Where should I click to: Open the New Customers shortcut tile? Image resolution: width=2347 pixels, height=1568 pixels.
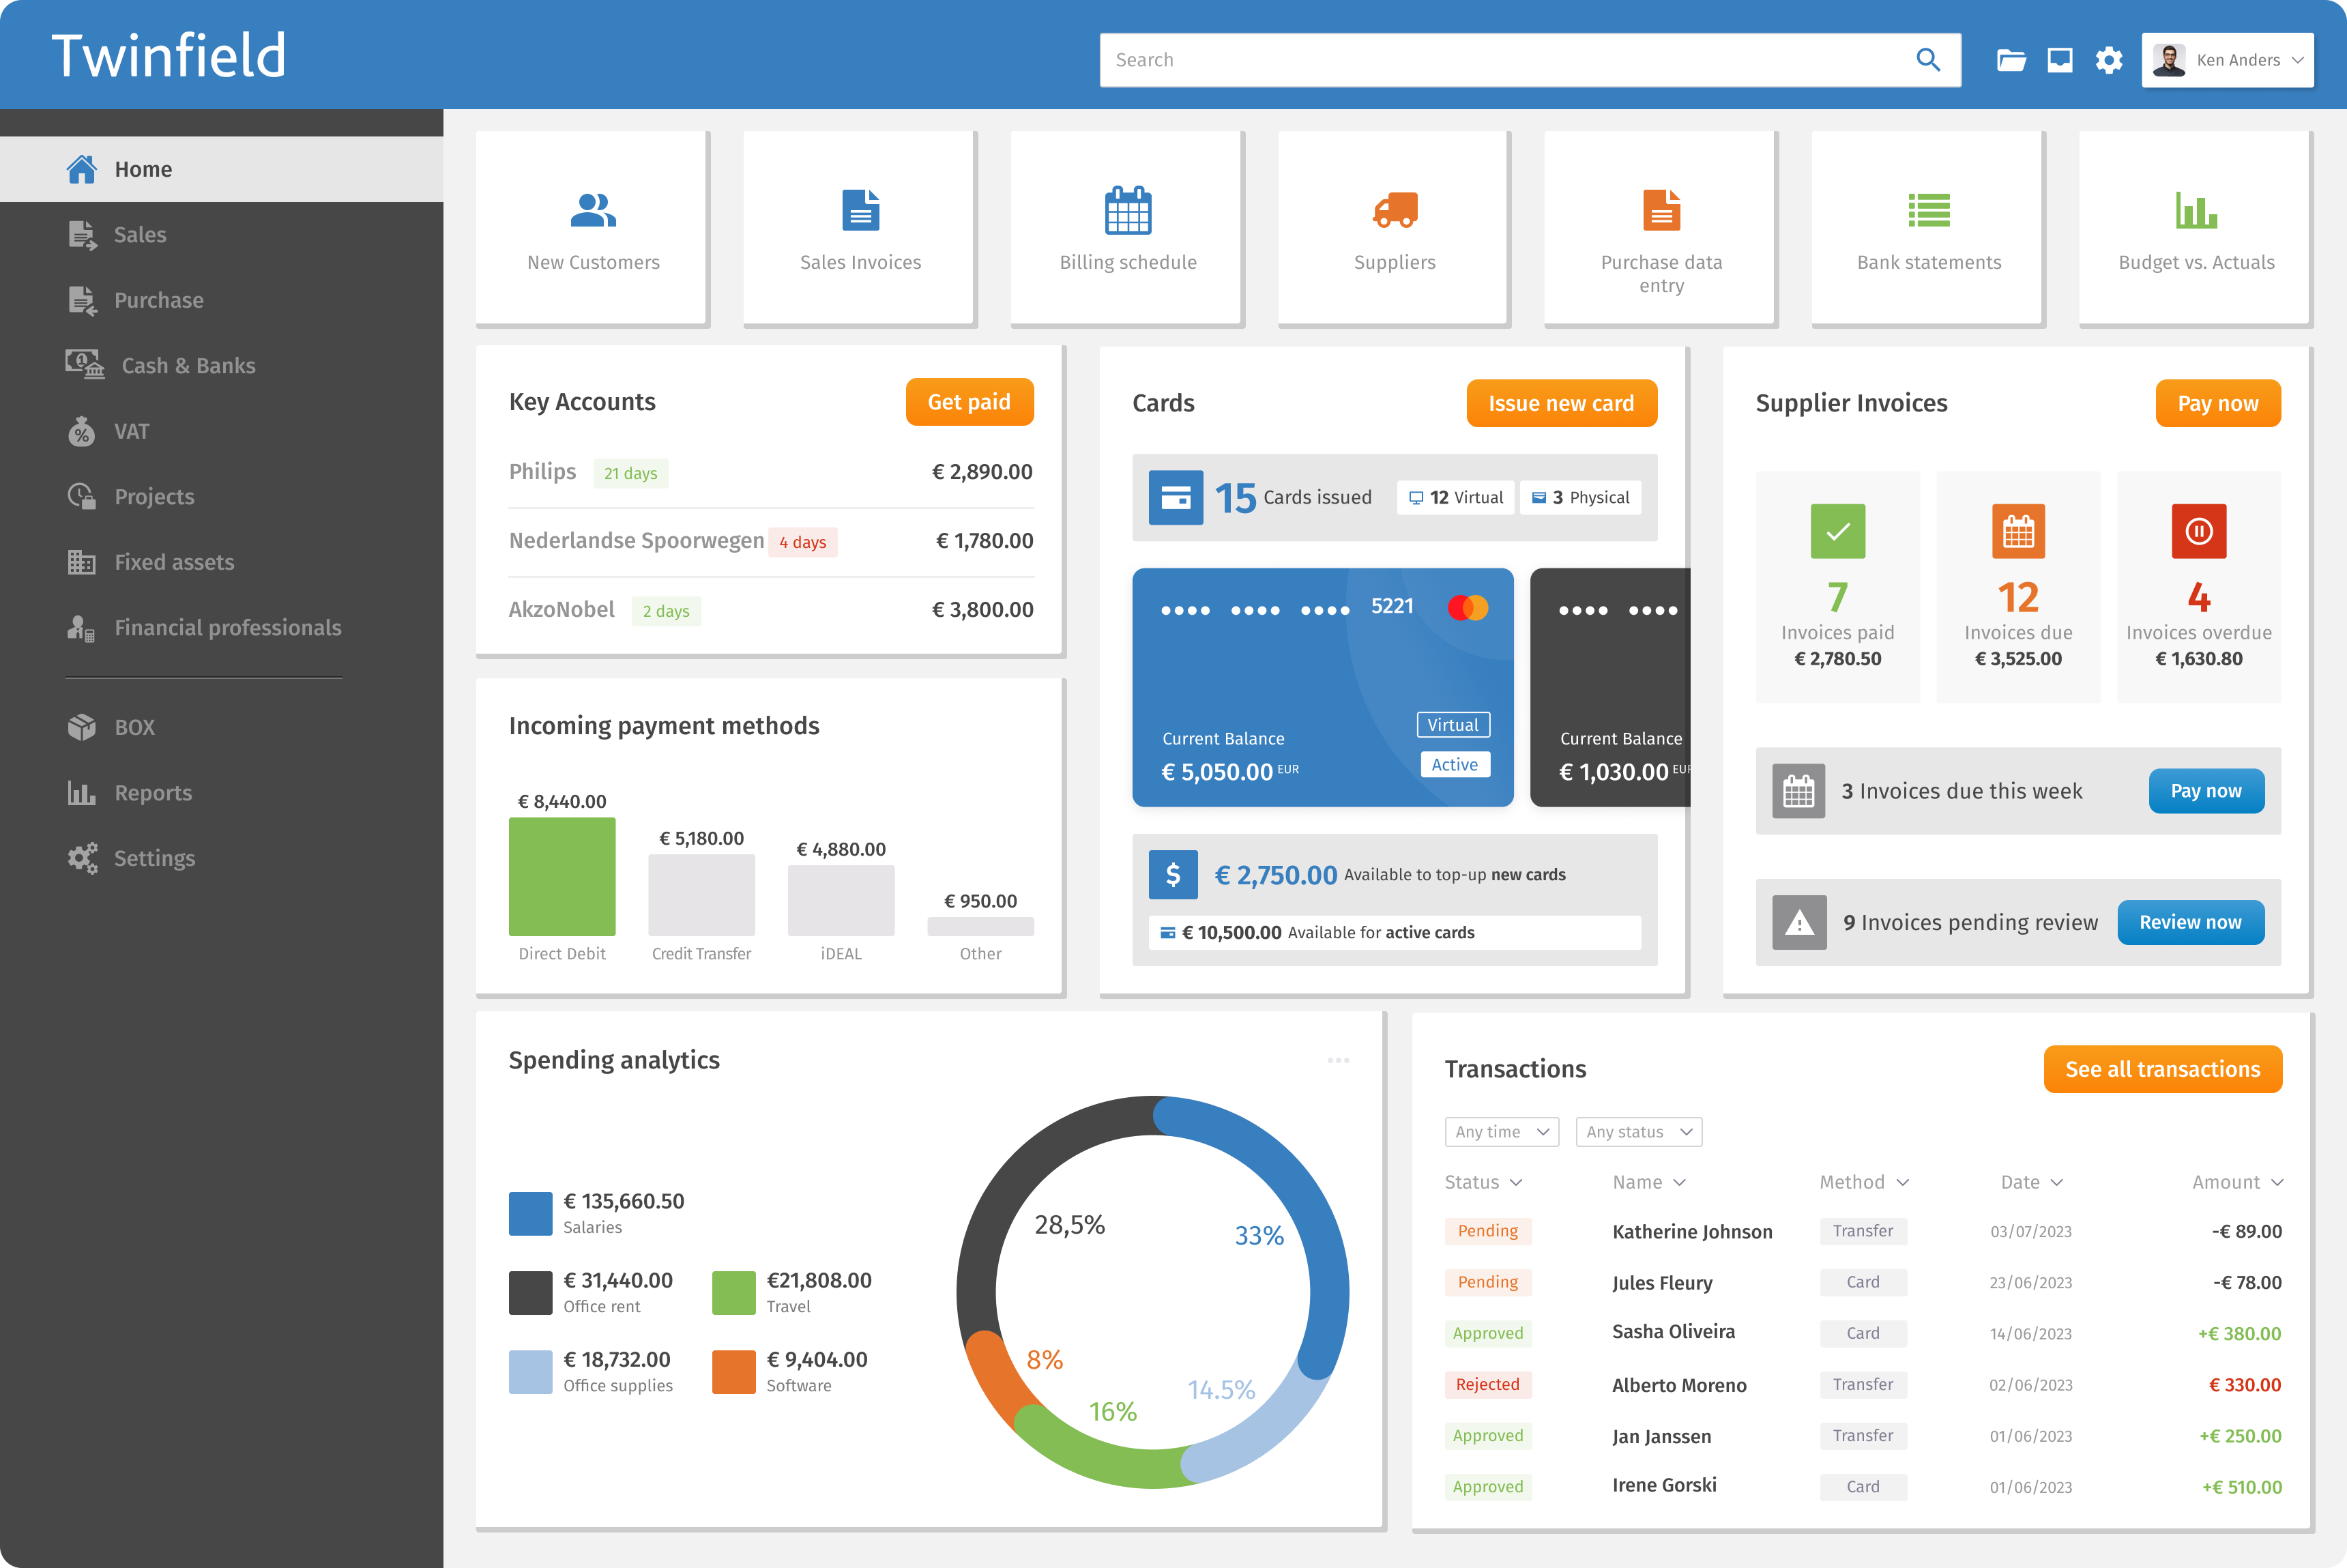593,228
